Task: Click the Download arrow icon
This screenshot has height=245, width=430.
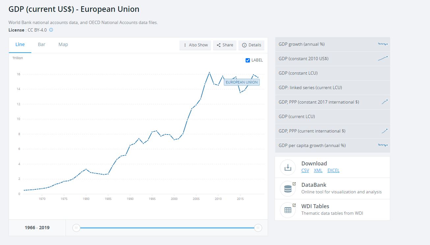Action: click(x=288, y=167)
